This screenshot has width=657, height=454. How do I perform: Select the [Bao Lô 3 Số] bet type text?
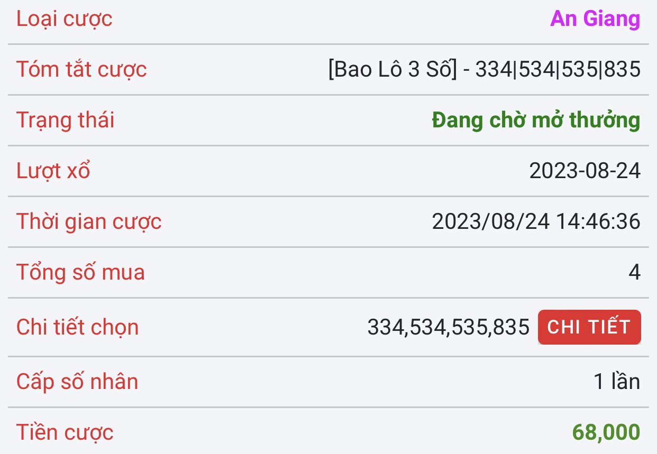pyautogui.click(x=392, y=70)
